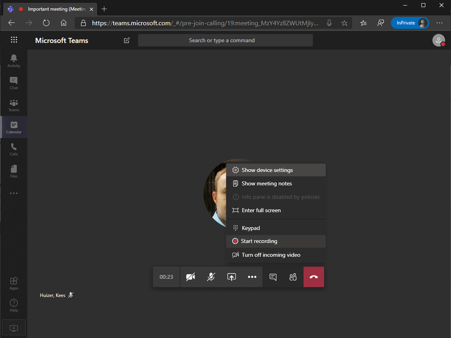Show more apps ellipsis in sidebar
Screen dimensions: 451x338
pyautogui.click(x=14, y=193)
